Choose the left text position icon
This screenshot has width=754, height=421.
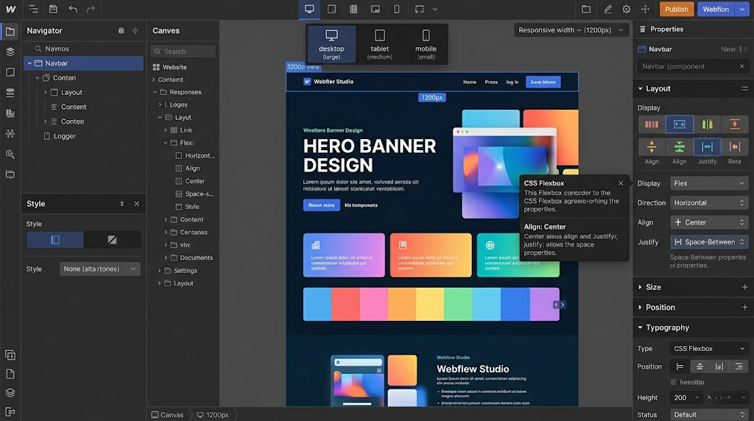tap(680, 367)
